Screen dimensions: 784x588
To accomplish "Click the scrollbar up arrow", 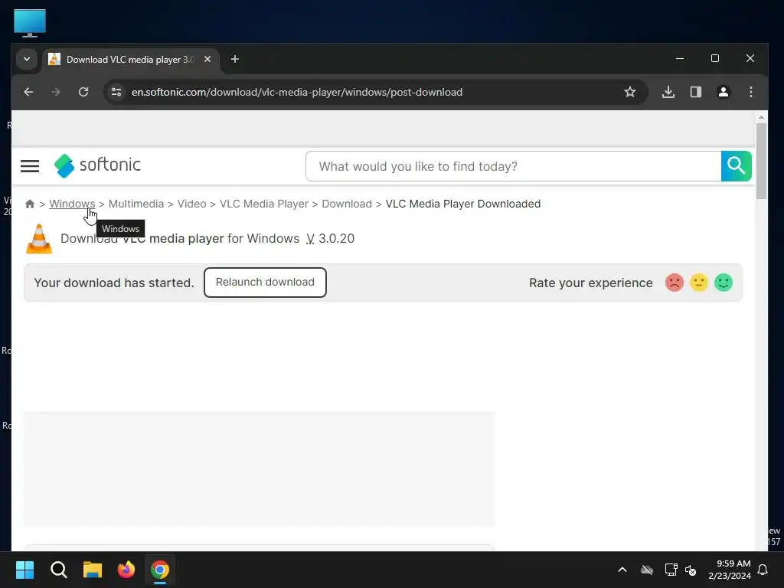I will (761, 117).
